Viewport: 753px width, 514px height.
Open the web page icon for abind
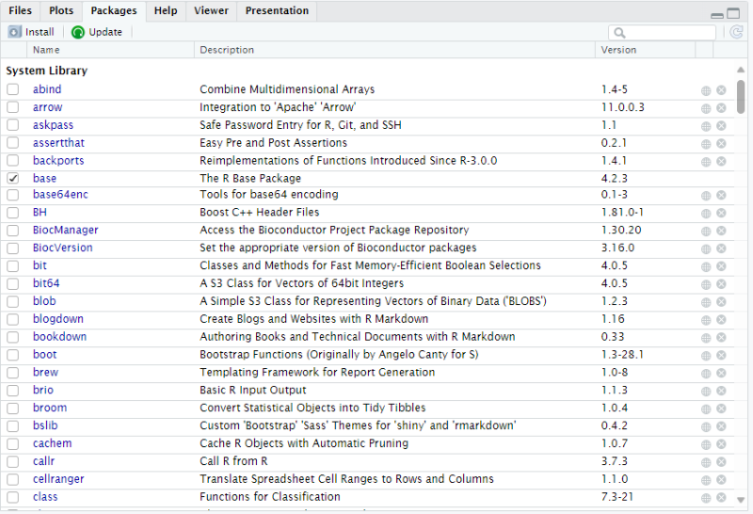(x=706, y=90)
